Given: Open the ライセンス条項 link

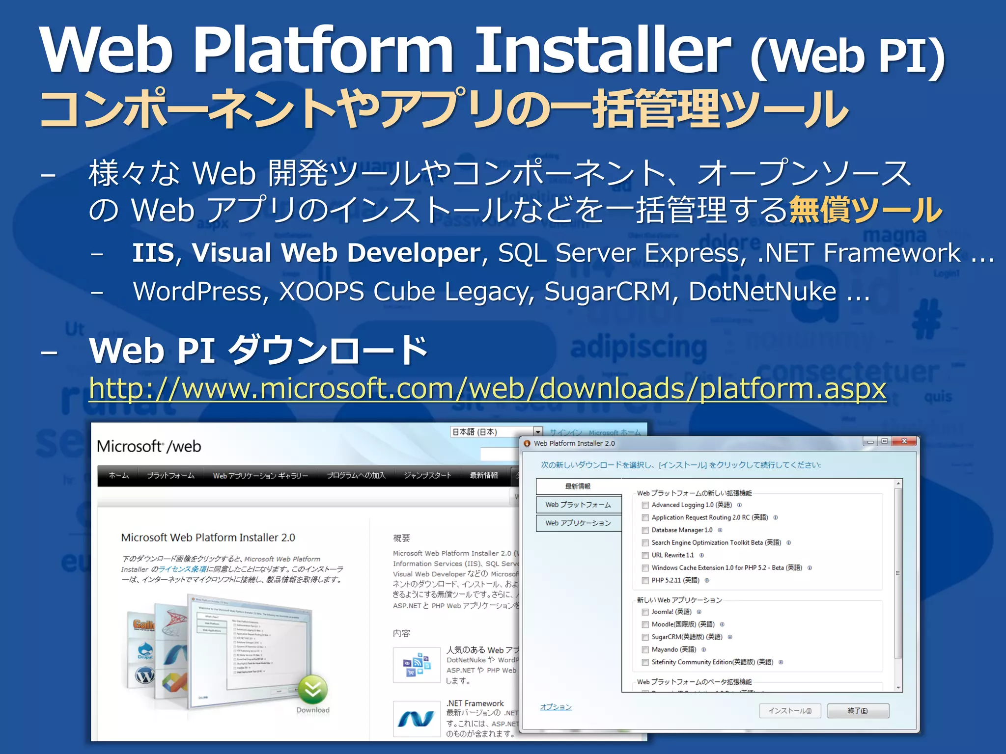Looking at the screenshot, I should click(182, 569).
